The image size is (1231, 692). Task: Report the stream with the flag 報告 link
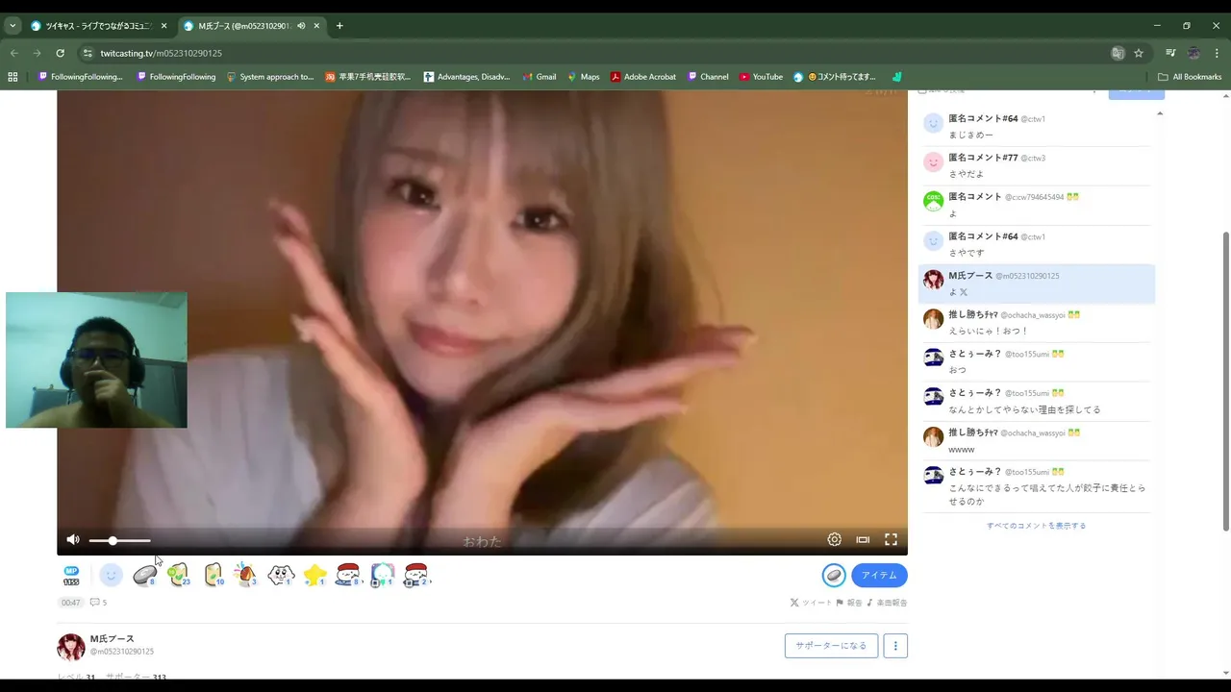coord(849,603)
